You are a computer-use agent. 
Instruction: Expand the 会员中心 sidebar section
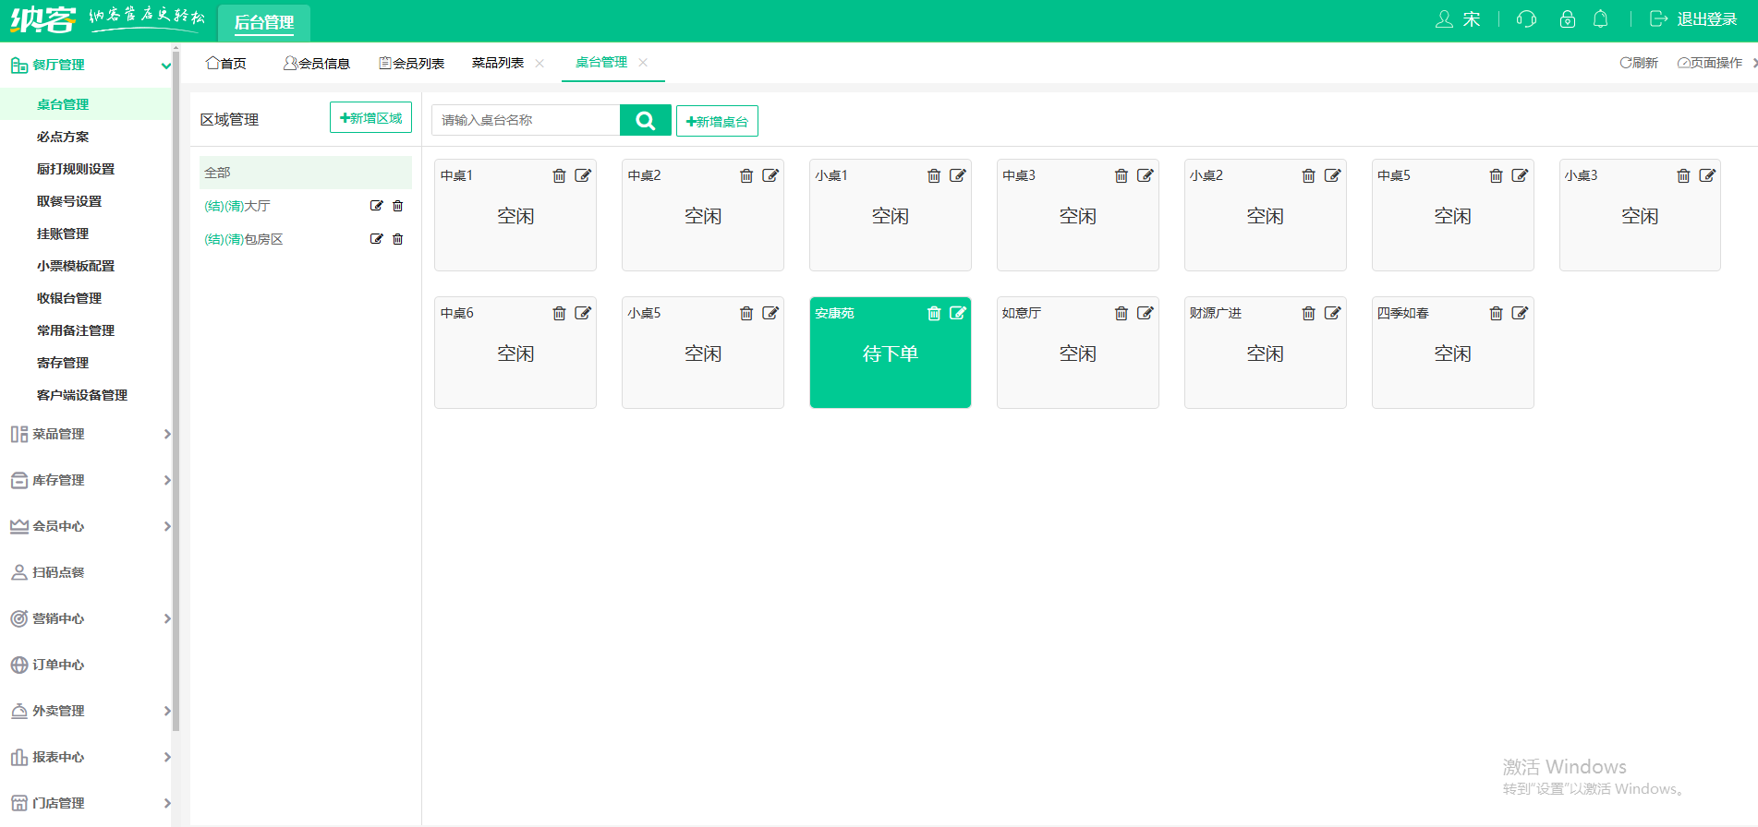coord(88,526)
